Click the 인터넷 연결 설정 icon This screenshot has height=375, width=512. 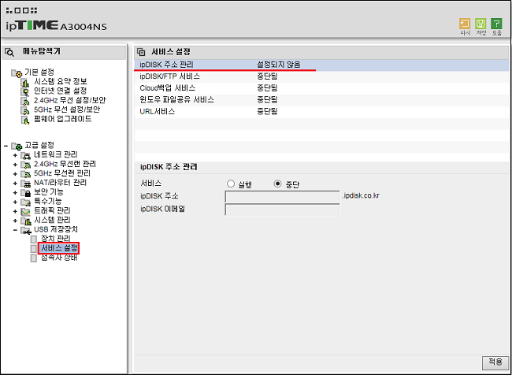[x=25, y=91]
